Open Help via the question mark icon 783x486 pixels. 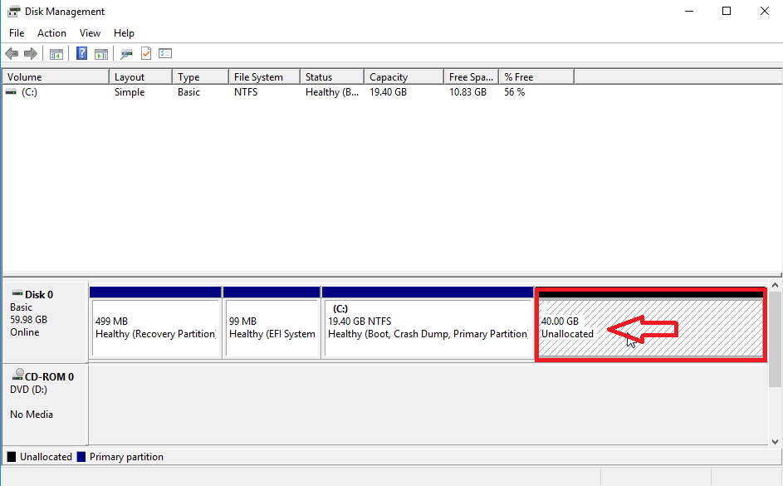point(81,53)
